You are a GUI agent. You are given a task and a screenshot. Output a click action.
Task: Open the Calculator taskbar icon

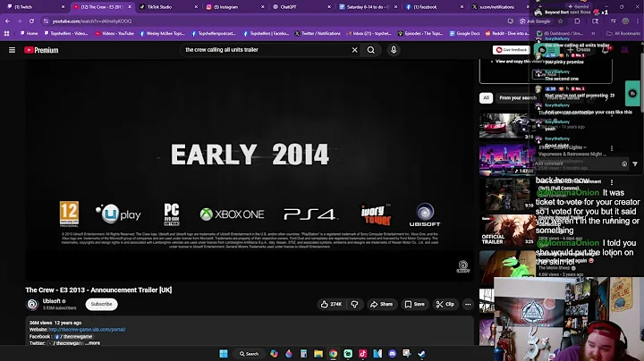[x=303, y=354]
